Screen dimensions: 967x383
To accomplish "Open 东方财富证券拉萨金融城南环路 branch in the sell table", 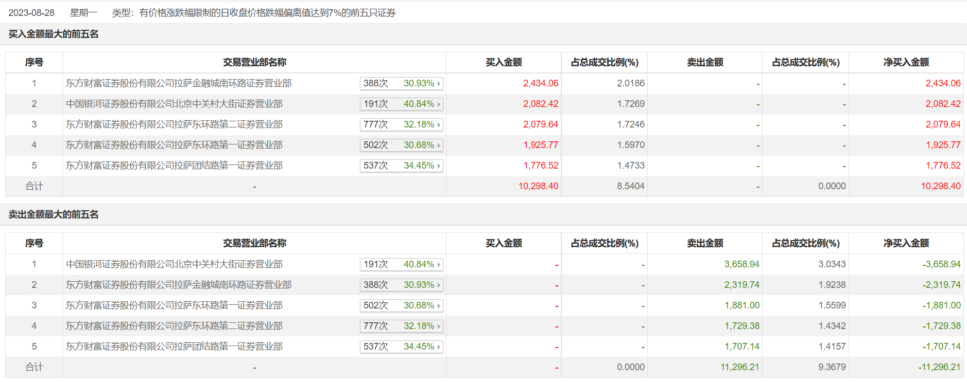I will (x=179, y=285).
